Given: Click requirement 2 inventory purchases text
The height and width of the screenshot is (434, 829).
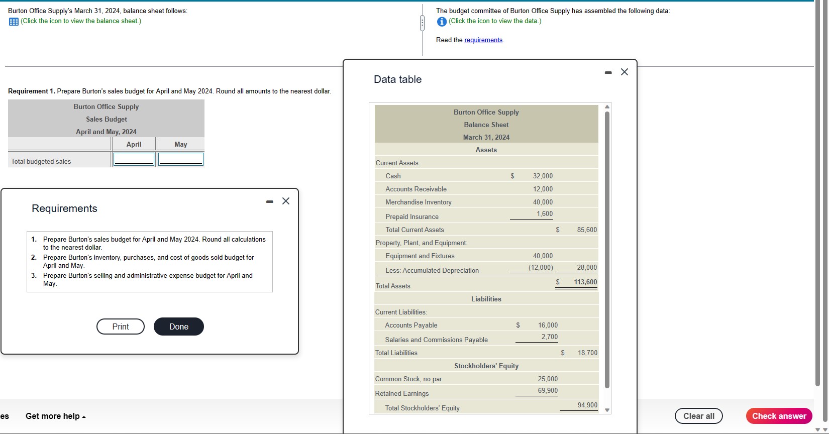Looking at the screenshot, I should 149,261.
